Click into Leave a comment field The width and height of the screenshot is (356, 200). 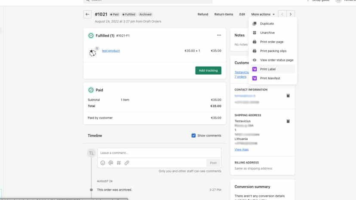click(160, 153)
